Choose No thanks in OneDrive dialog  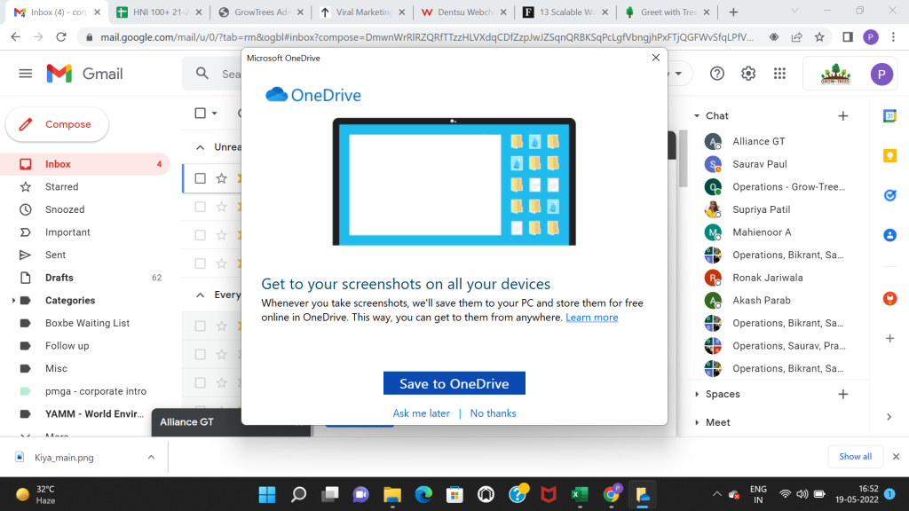pyautogui.click(x=493, y=413)
